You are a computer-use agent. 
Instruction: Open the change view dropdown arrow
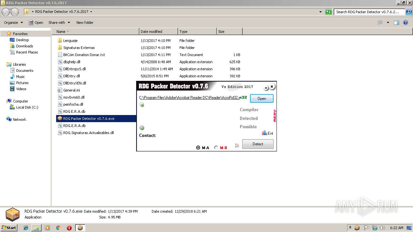[388, 23]
